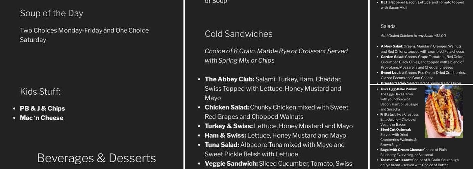Click the Chicken Salad sandwich label
The height and width of the screenshot is (169, 473).
pyautogui.click(x=227, y=107)
